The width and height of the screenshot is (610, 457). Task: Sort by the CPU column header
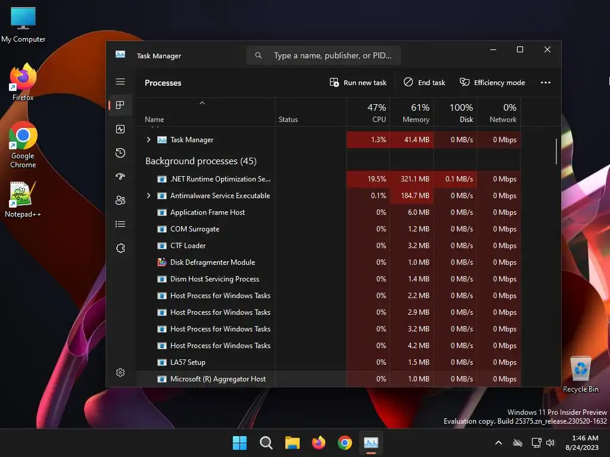[x=368, y=112]
